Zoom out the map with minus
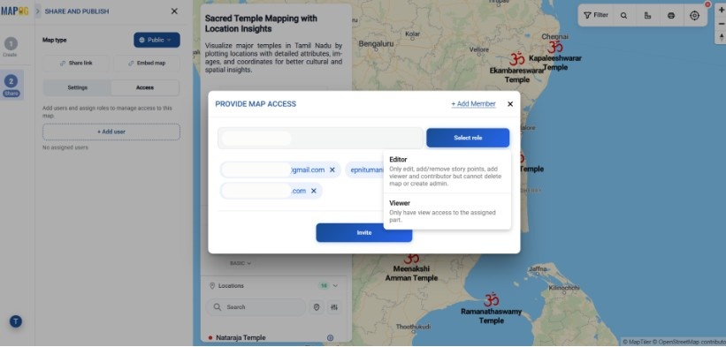 click(721, 24)
